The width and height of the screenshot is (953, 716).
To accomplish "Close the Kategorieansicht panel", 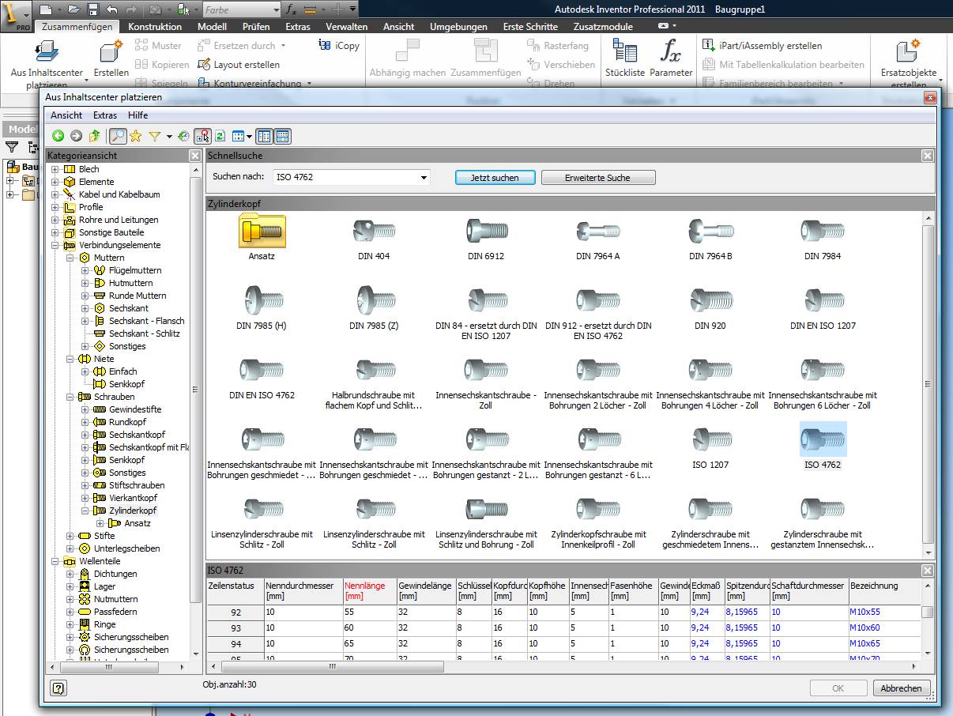I will pyautogui.click(x=194, y=156).
